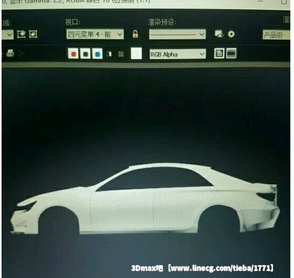Open the Environment and Effects dialog icon

tap(231, 34)
